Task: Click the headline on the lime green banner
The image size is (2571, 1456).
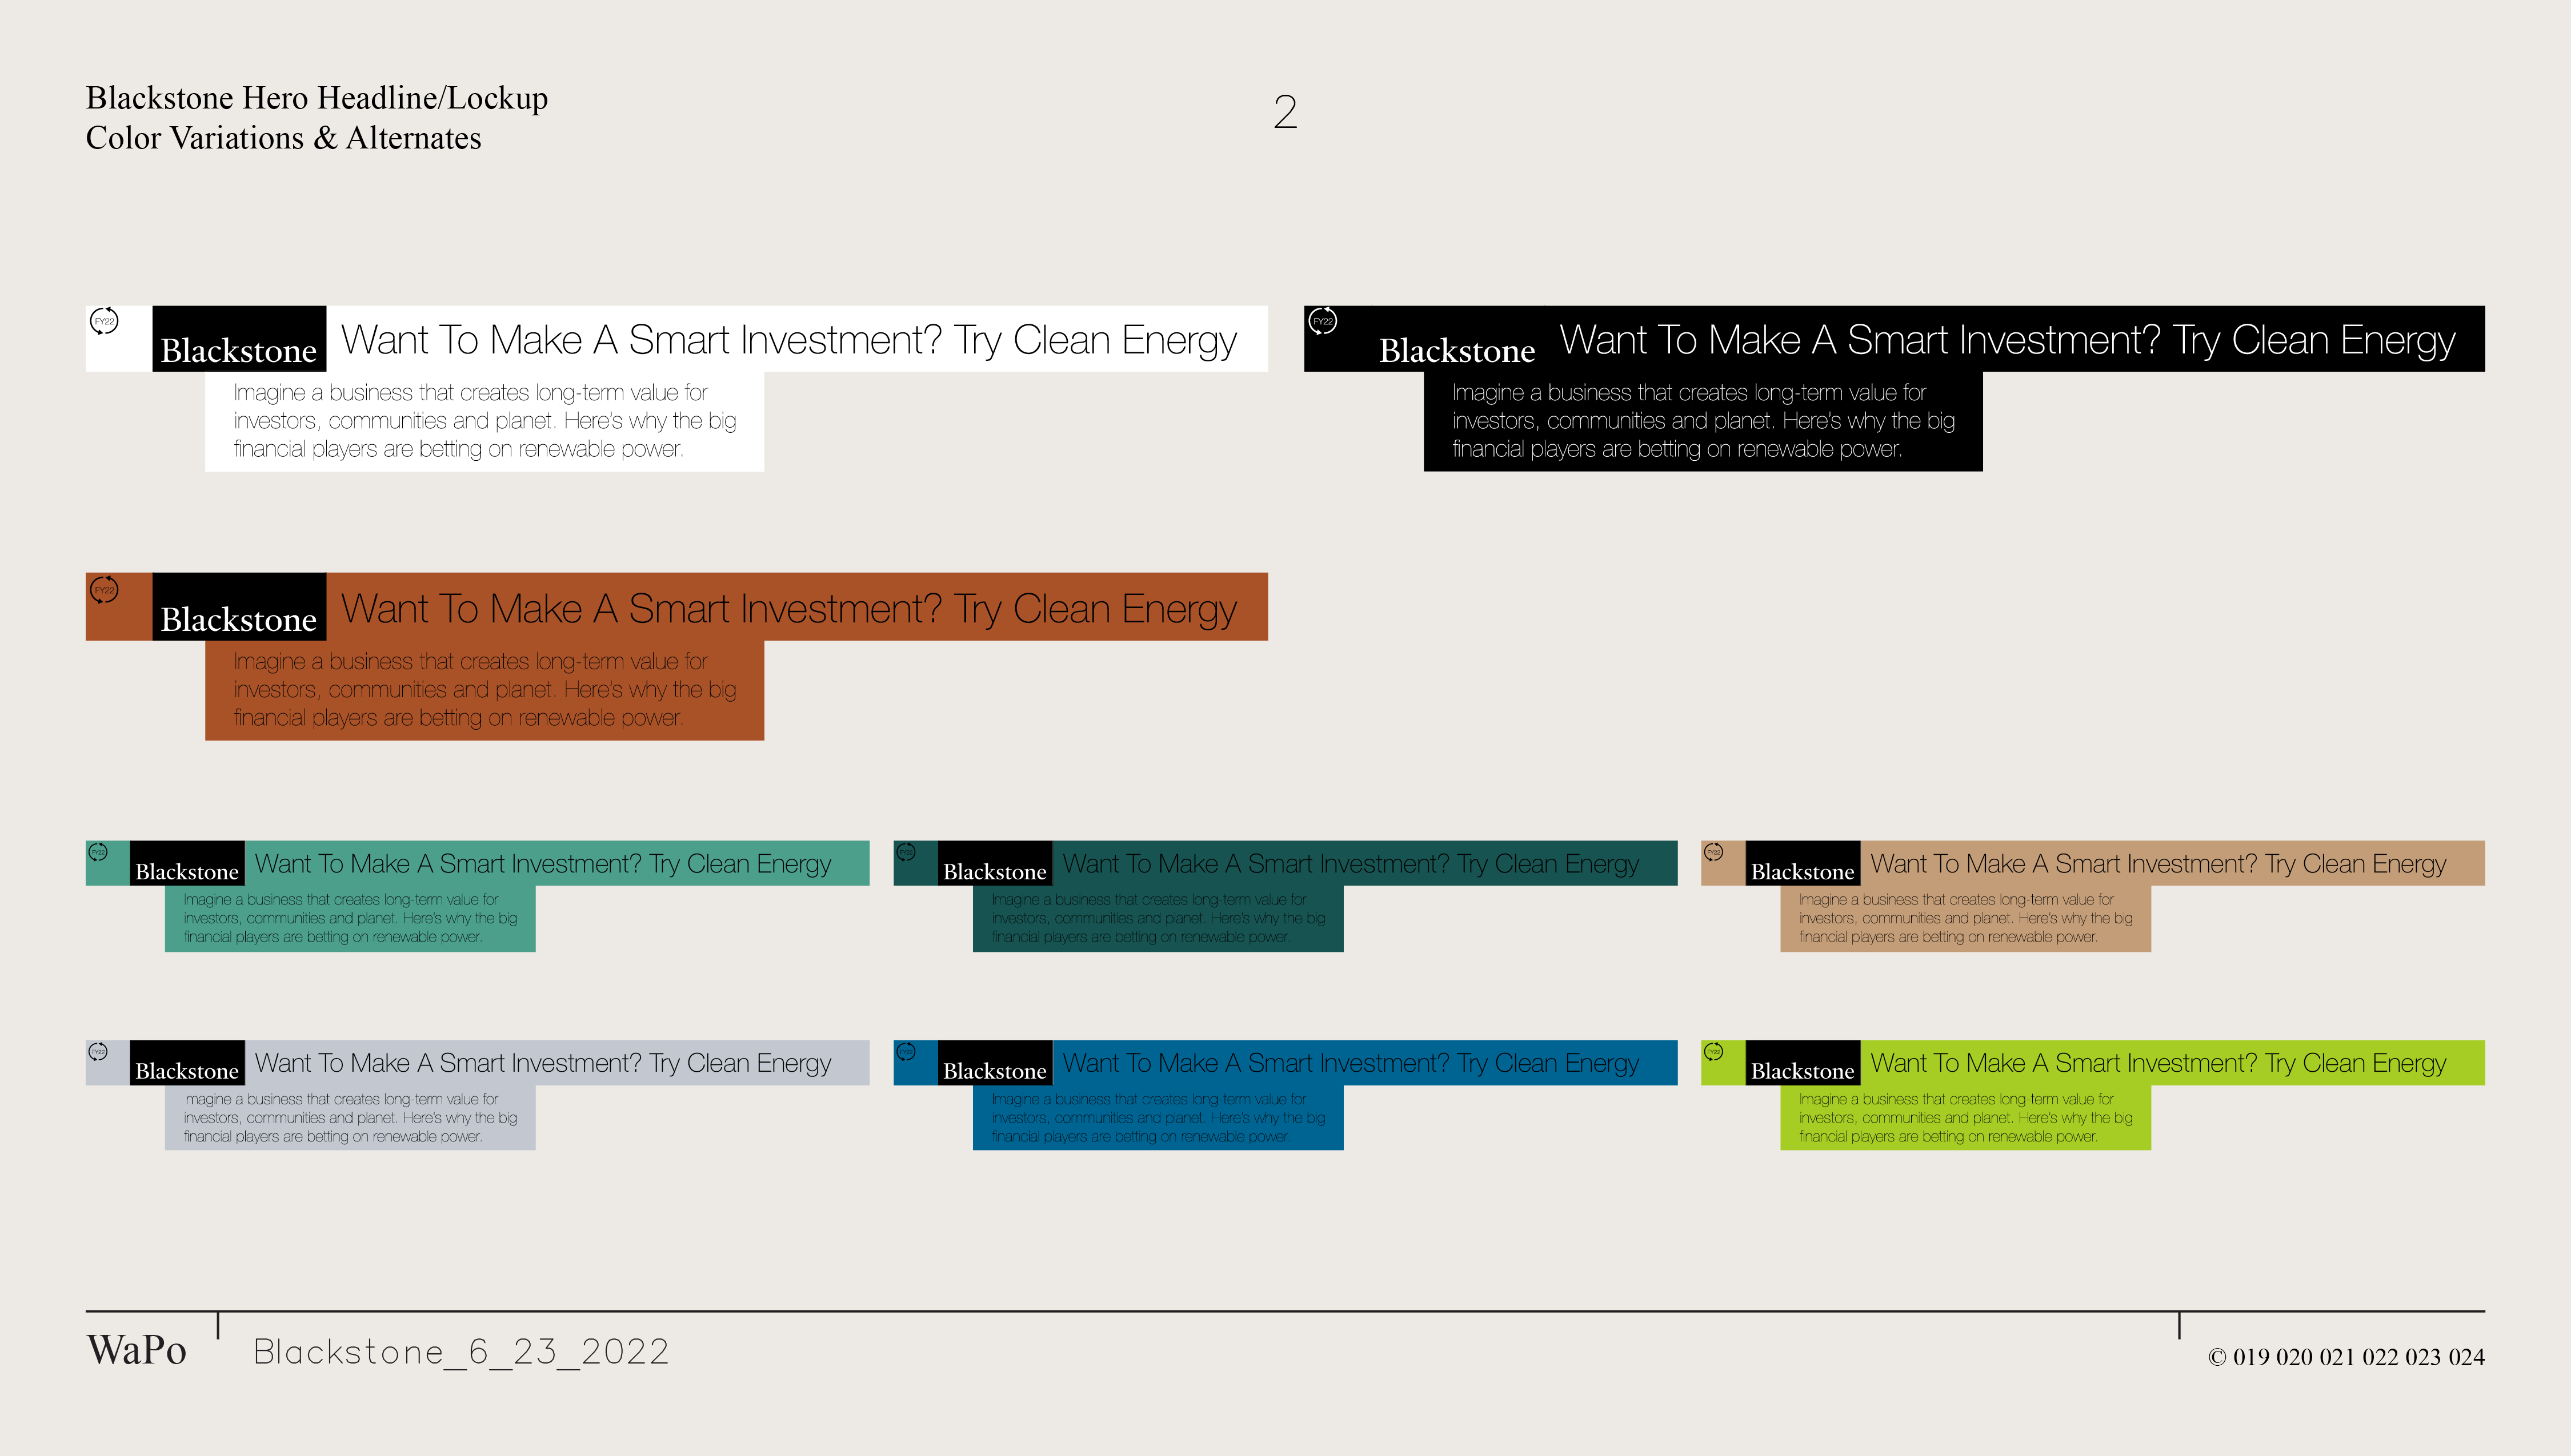Action: point(2159,1063)
